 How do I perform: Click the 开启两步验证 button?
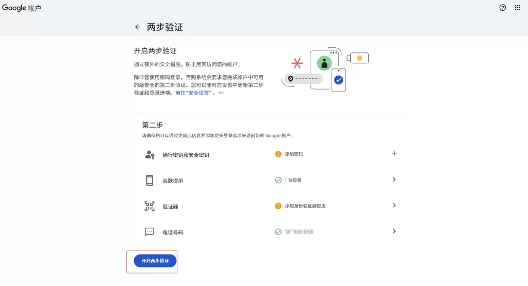click(x=155, y=261)
